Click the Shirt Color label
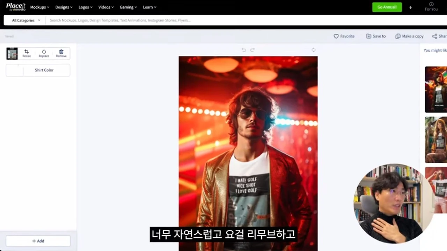The height and width of the screenshot is (251, 447). click(44, 70)
